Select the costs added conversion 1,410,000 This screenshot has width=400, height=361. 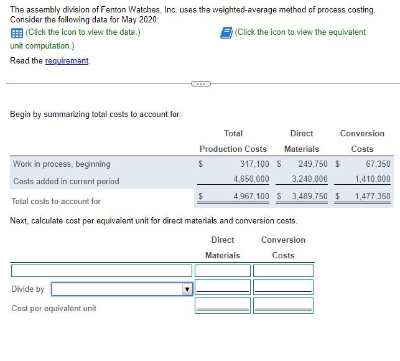pyautogui.click(x=373, y=179)
